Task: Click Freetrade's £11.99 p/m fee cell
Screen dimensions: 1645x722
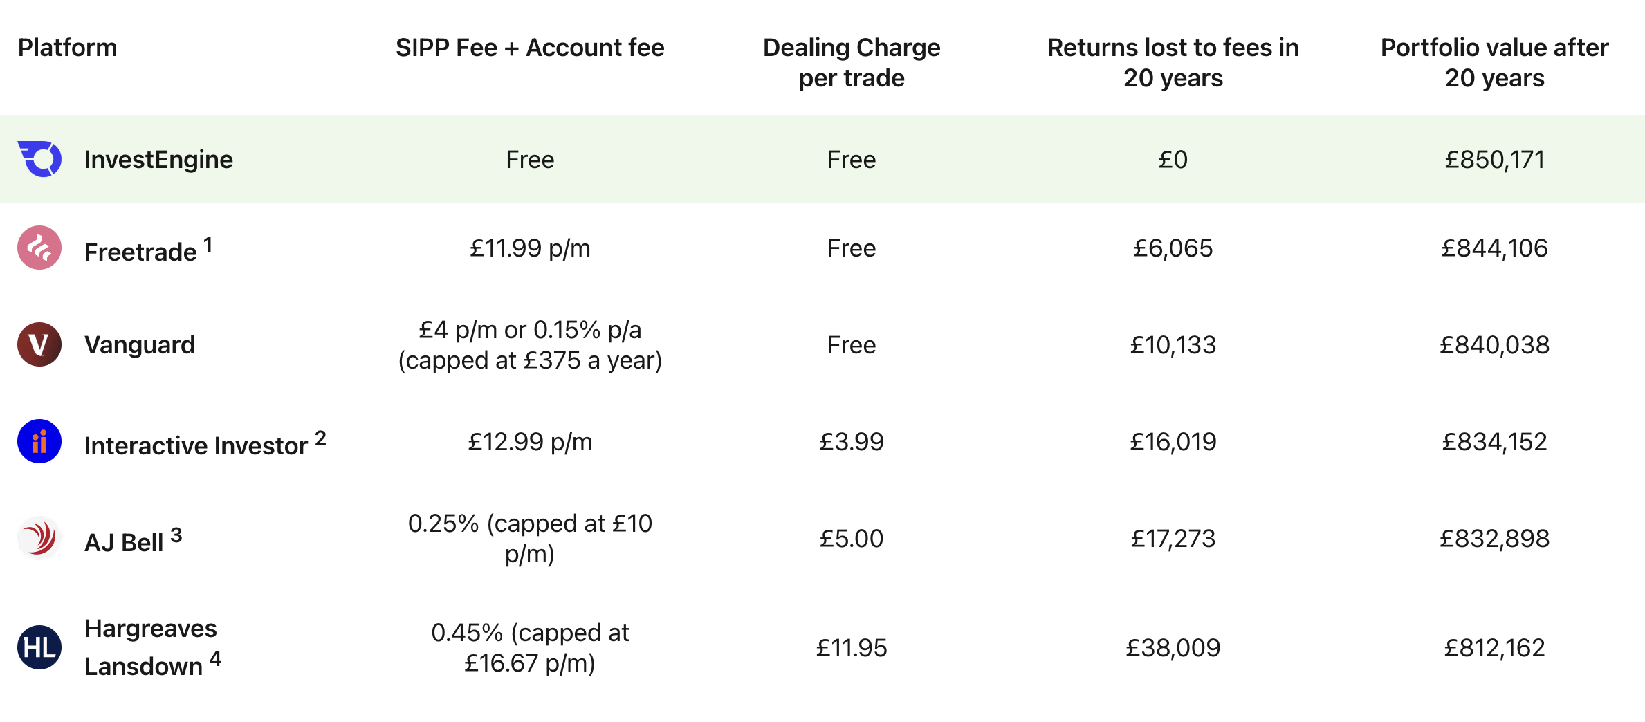Action: pos(530,248)
